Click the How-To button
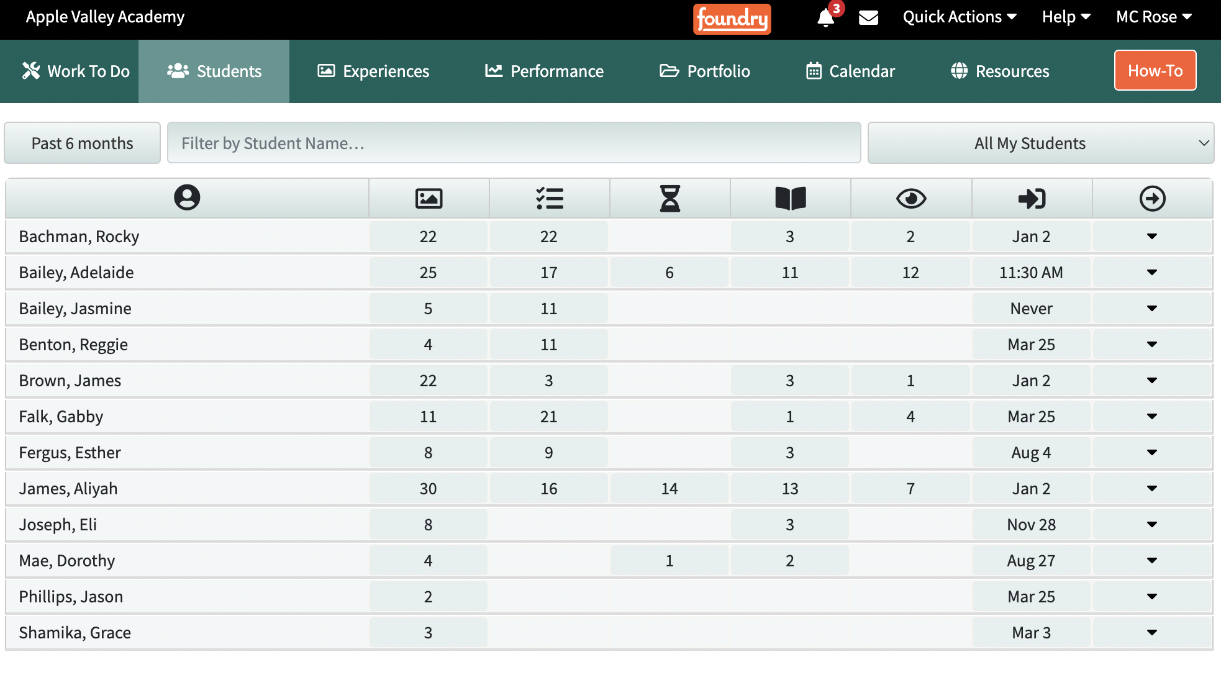This screenshot has width=1221, height=698. (x=1155, y=70)
